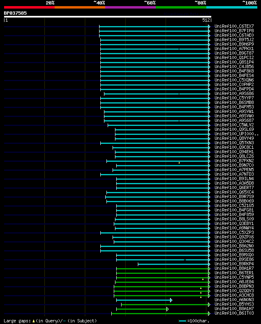
Task: Open the UniRef100_B7FIP8 entry
Action: (234, 31)
